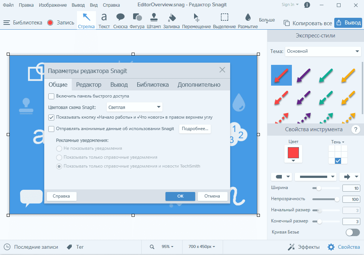Select the Штамп stamp tool
This screenshot has height=255, width=364.
(154, 20)
